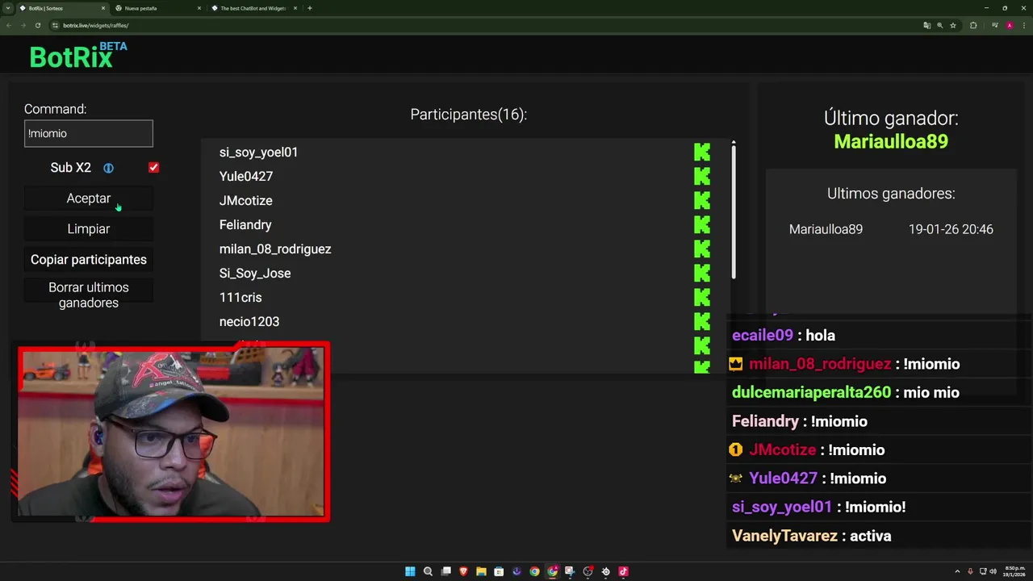Click the 19-01-26 20:46 timestamp
The width and height of the screenshot is (1033, 581).
(951, 229)
